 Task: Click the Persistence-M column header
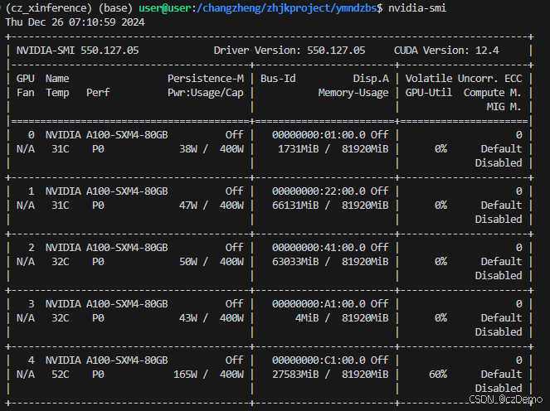tap(206, 79)
